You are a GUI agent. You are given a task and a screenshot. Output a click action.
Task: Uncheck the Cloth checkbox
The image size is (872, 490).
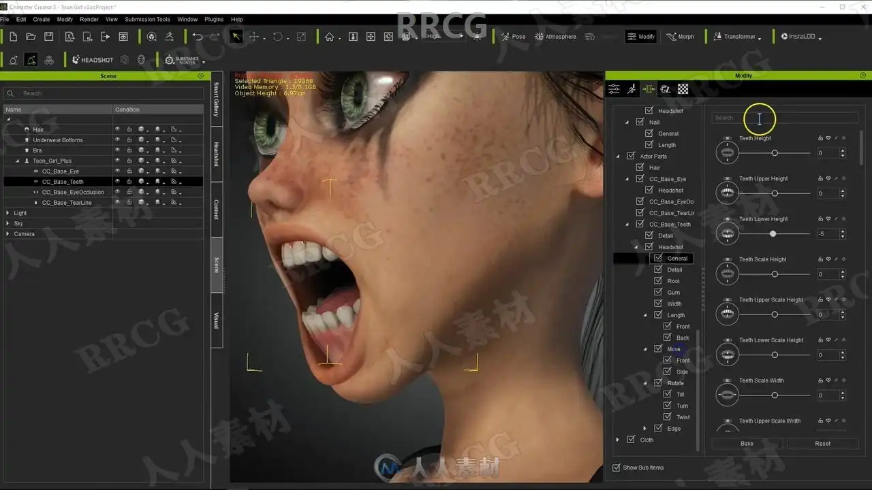631,440
